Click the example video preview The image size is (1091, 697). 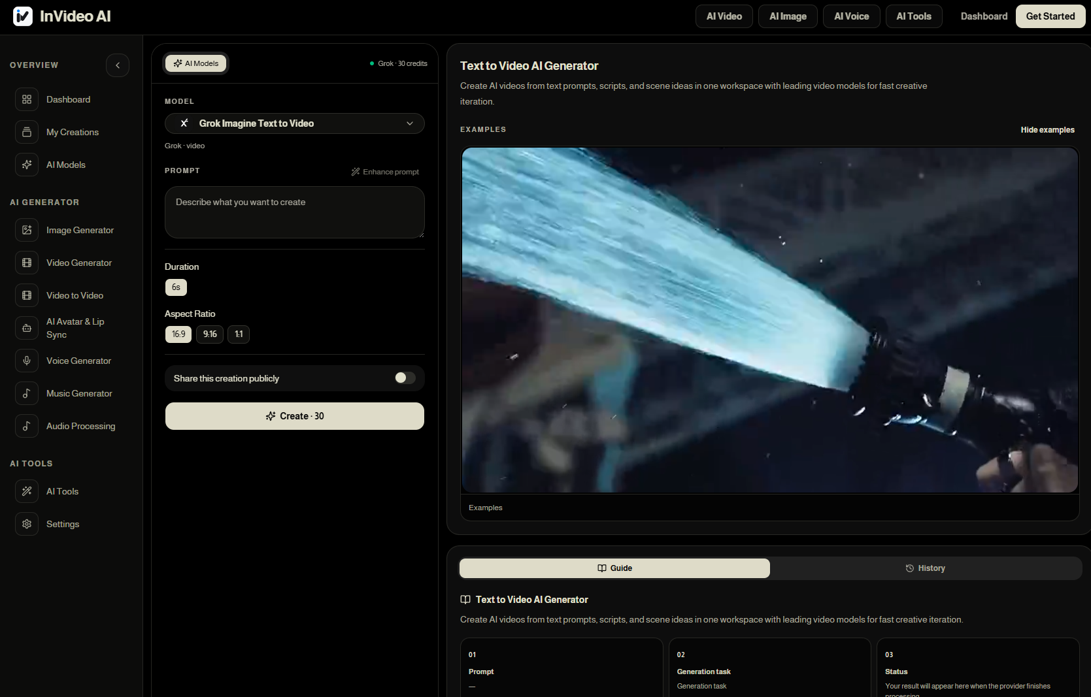pyautogui.click(x=770, y=320)
